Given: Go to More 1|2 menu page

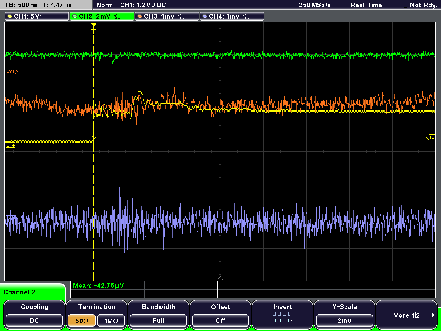Looking at the screenshot, I should point(407,314).
